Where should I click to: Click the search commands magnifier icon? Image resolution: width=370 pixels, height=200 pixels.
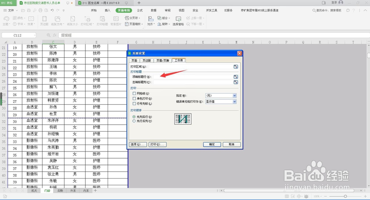(314, 10)
